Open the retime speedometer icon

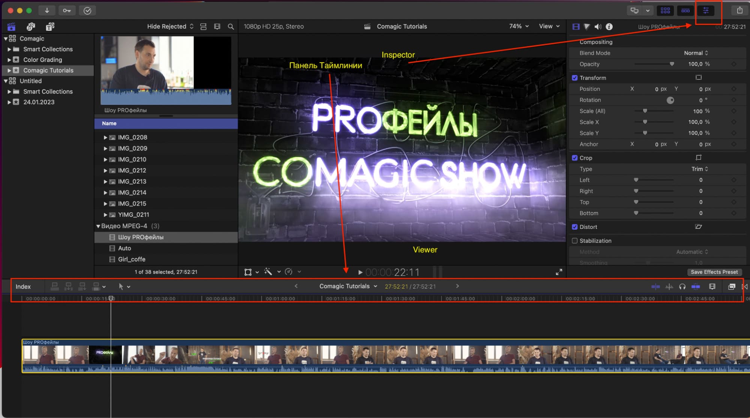tap(289, 272)
